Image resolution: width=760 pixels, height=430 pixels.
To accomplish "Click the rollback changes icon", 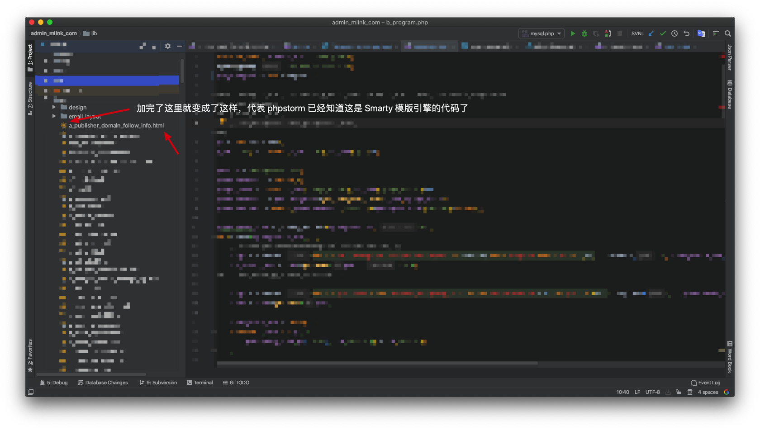I will point(686,33).
